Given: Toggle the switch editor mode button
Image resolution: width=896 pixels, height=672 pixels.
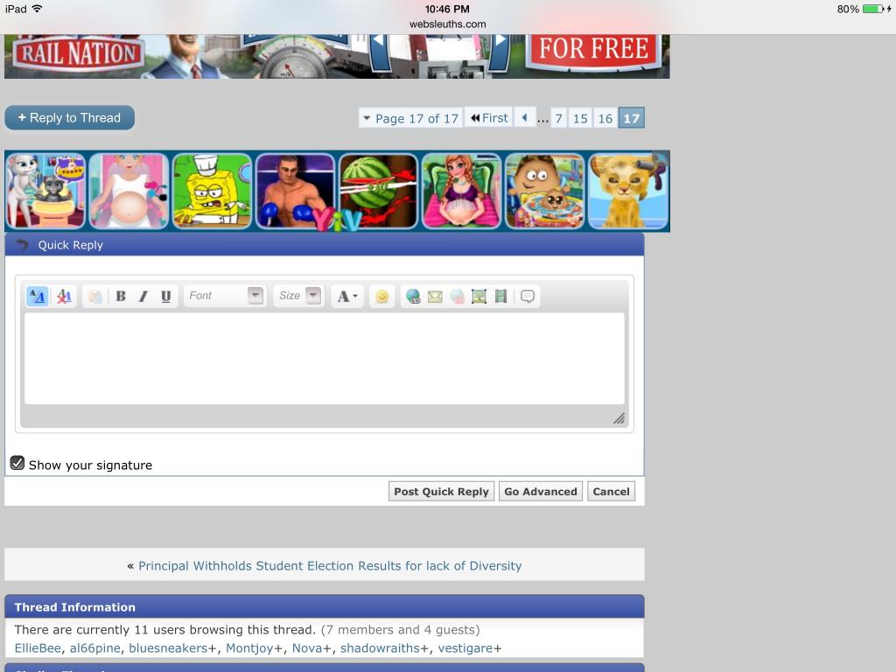Looking at the screenshot, I should pos(38,297).
